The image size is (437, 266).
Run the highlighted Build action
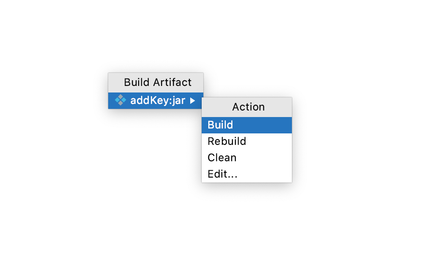tap(247, 125)
